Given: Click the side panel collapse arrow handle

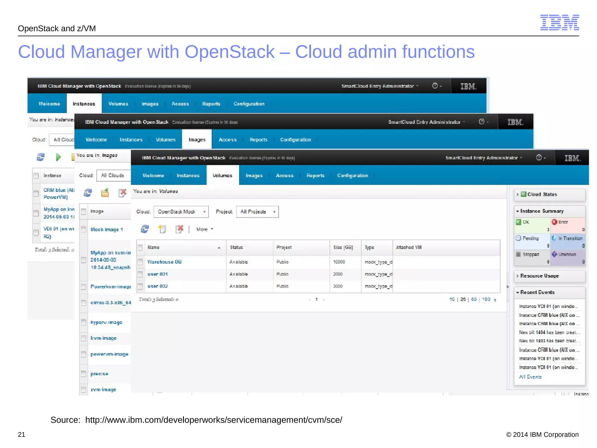Looking at the screenshot, I should tap(508, 287).
